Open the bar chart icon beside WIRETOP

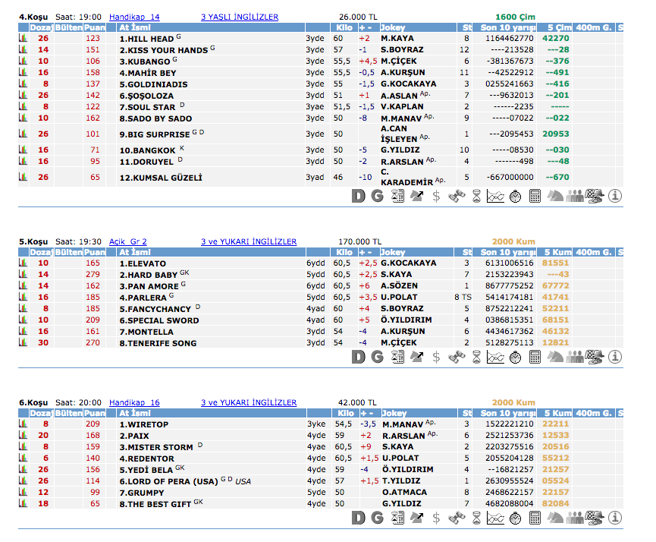coord(23,424)
